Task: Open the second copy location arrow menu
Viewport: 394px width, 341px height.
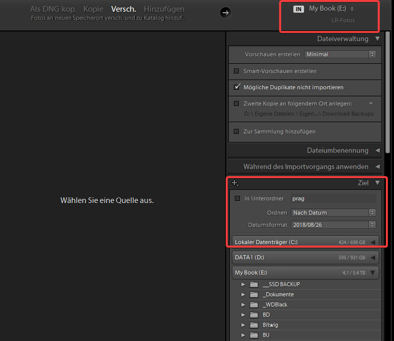Action: point(371,104)
